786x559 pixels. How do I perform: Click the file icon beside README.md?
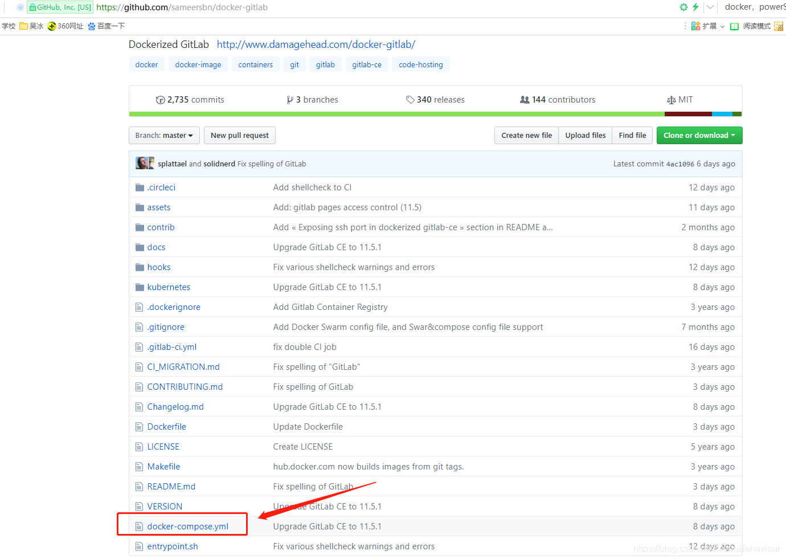point(139,487)
